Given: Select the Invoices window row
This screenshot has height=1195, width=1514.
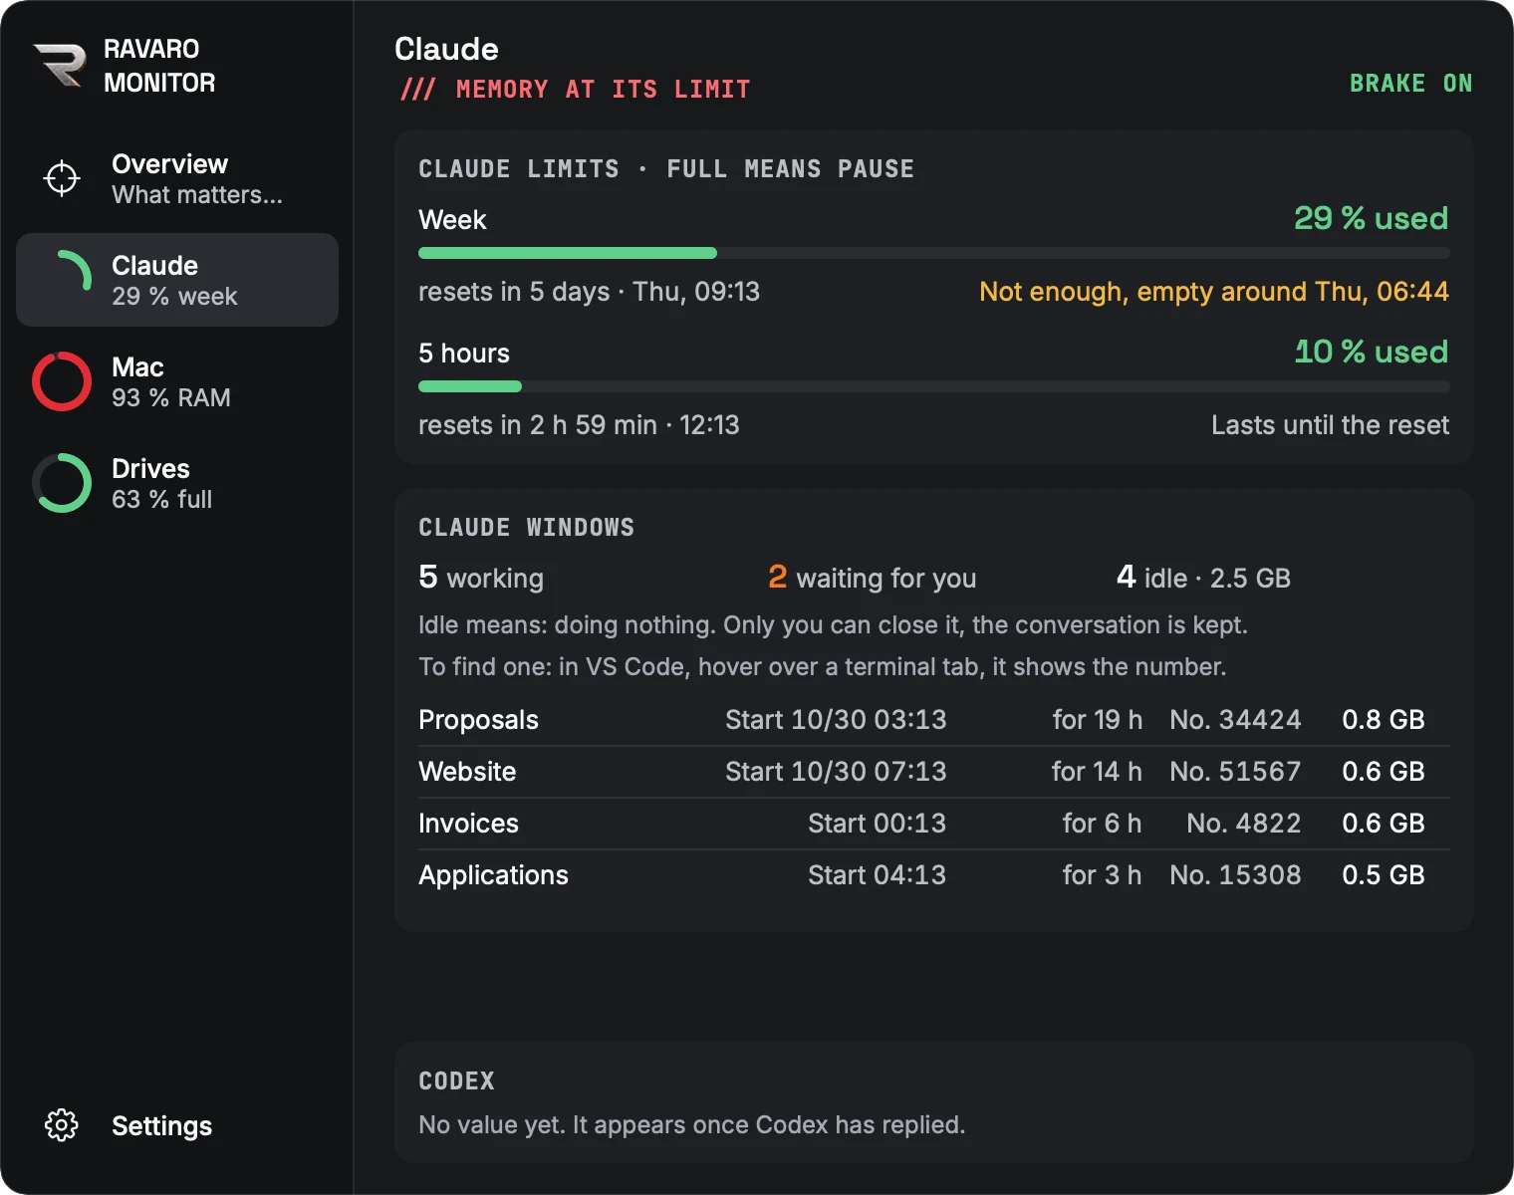Looking at the screenshot, I should tap(934, 824).
